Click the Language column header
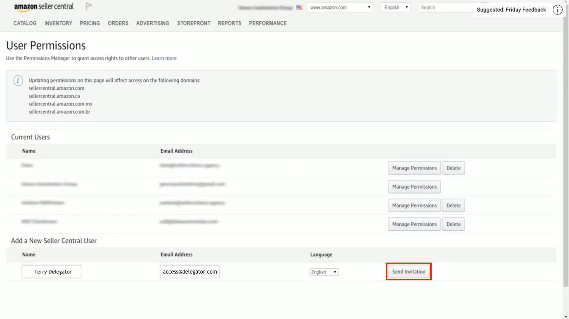This screenshot has width=569, height=319. pyautogui.click(x=321, y=255)
